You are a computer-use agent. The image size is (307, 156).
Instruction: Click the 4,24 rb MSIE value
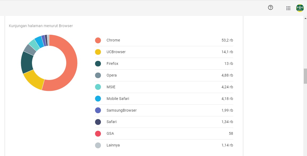pos(227,87)
